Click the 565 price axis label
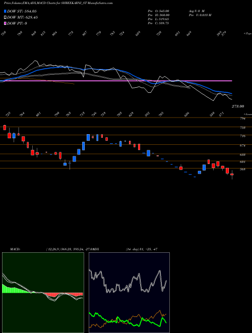The height and width of the screenshot is (333, 252). click(242, 169)
